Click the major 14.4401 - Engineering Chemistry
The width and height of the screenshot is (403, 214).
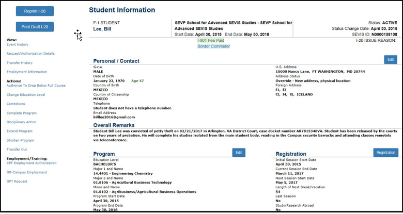point(123,173)
